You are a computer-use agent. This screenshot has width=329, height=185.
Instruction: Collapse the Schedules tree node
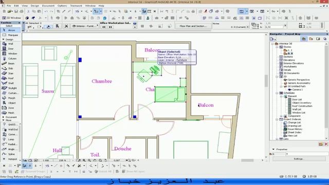277,93
